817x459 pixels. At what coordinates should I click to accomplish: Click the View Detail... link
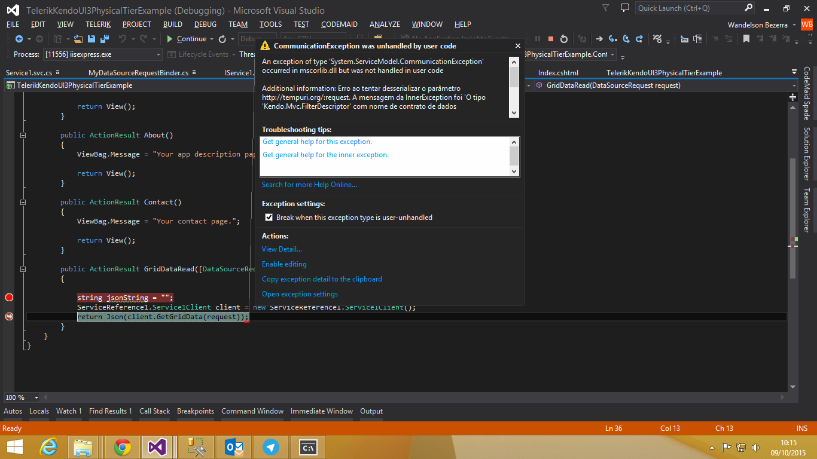(282, 249)
